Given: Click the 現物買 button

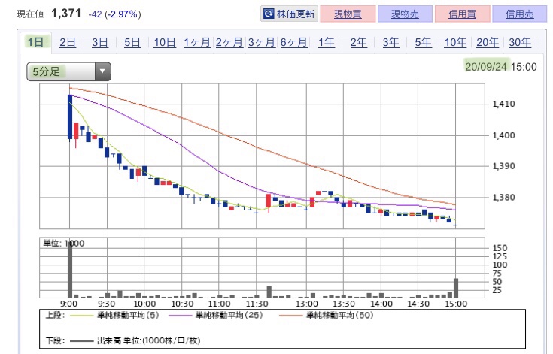Looking at the screenshot, I should pyautogui.click(x=348, y=14).
